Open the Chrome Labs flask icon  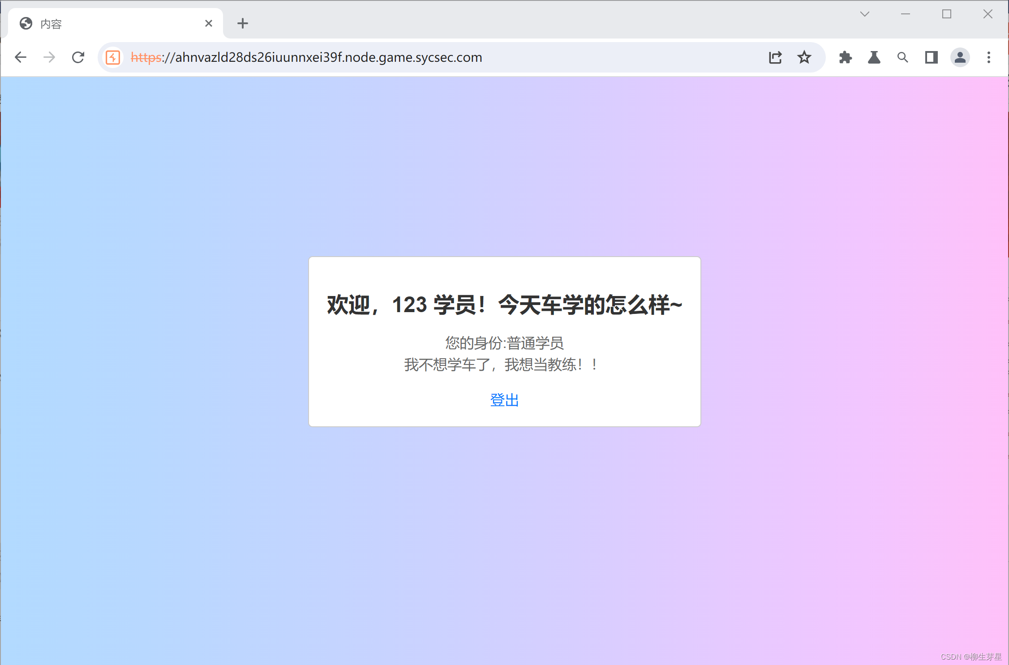874,57
